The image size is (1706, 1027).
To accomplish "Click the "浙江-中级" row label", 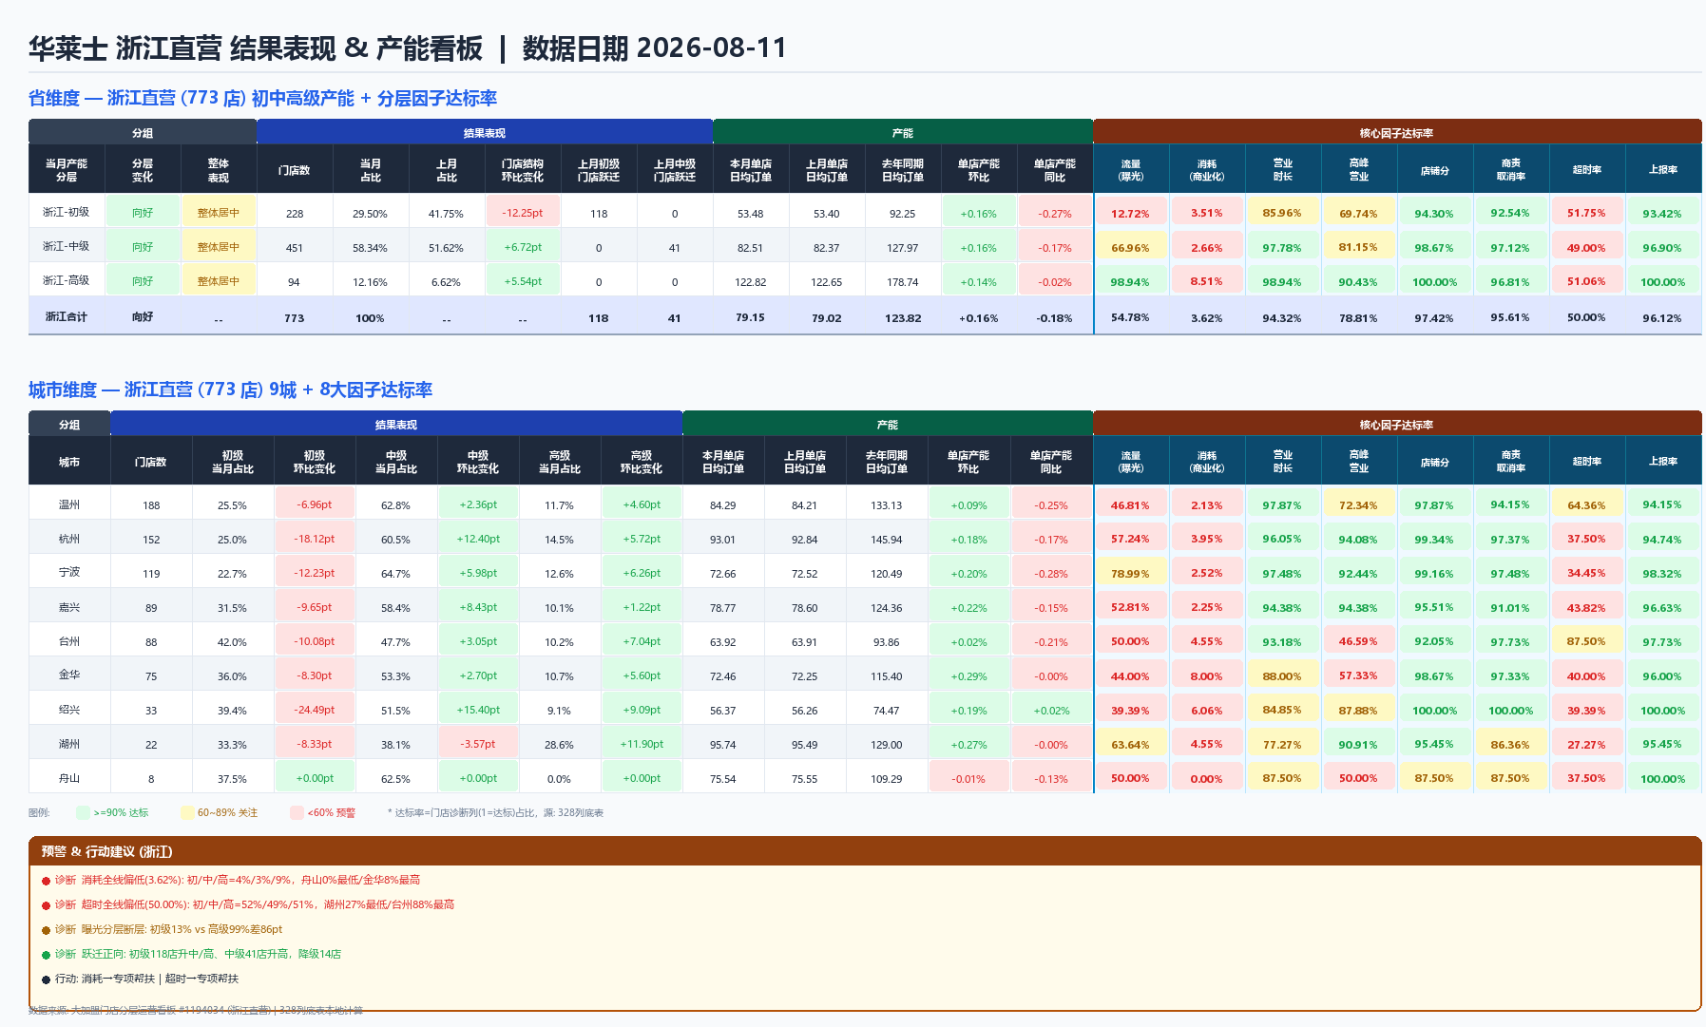I will [x=67, y=246].
